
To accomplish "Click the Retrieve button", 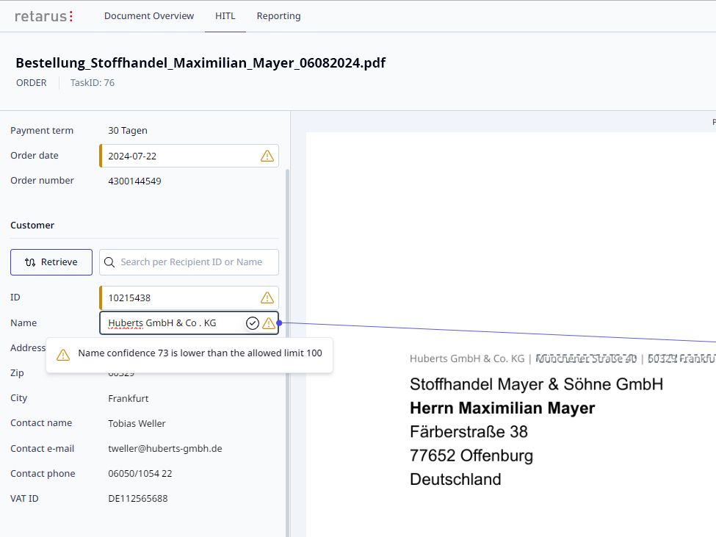I will click(x=51, y=262).
